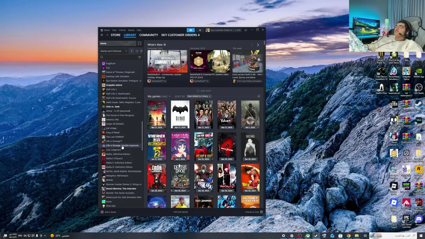The width and height of the screenshot is (425, 239).
Task: Open advanced filters icon next to search
Action: (139, 57)
